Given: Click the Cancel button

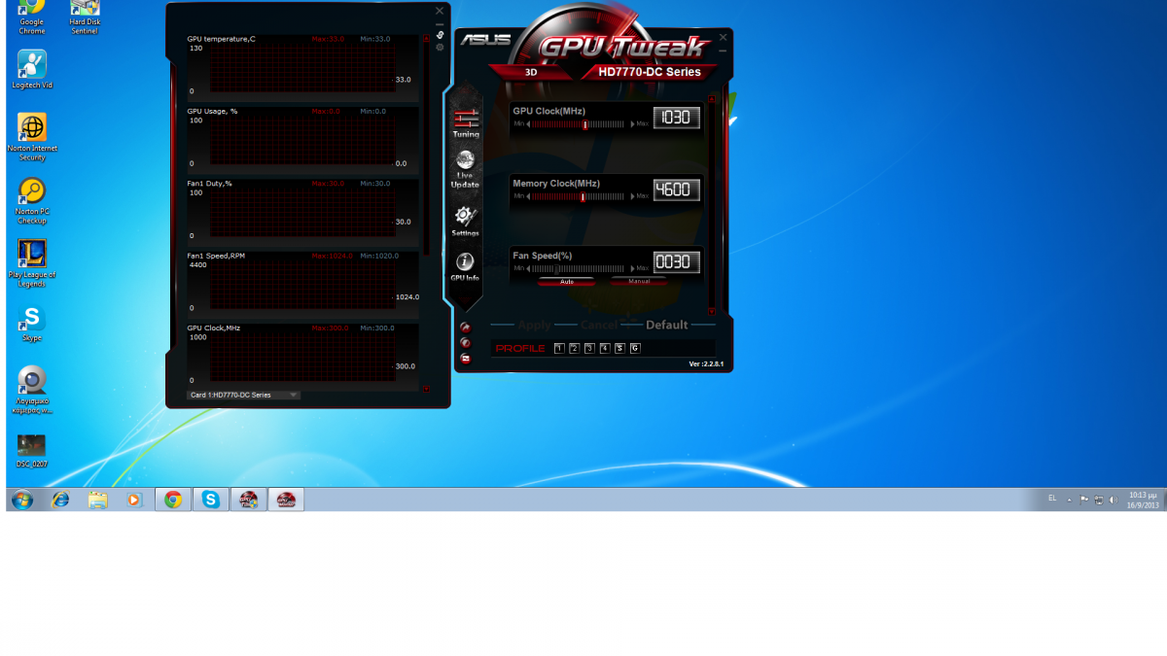Looking at the screenshot, I should [x=599, y=325].
